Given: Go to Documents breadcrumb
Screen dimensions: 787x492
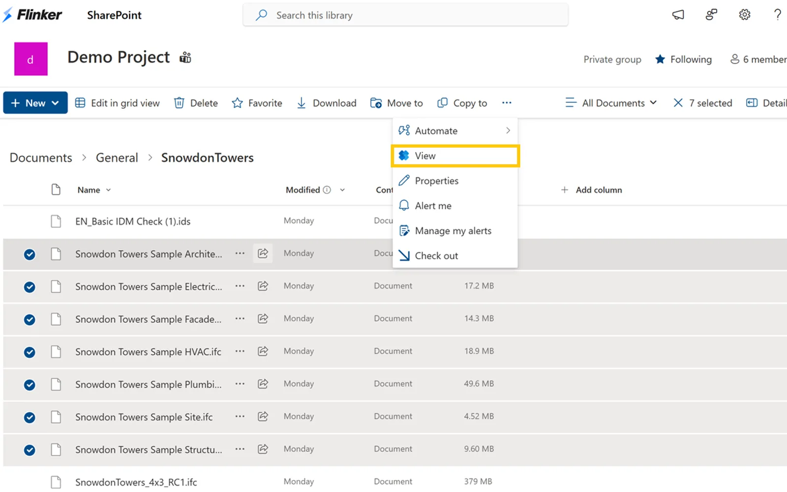Looking at the screenshot, I should click(41, 158).
